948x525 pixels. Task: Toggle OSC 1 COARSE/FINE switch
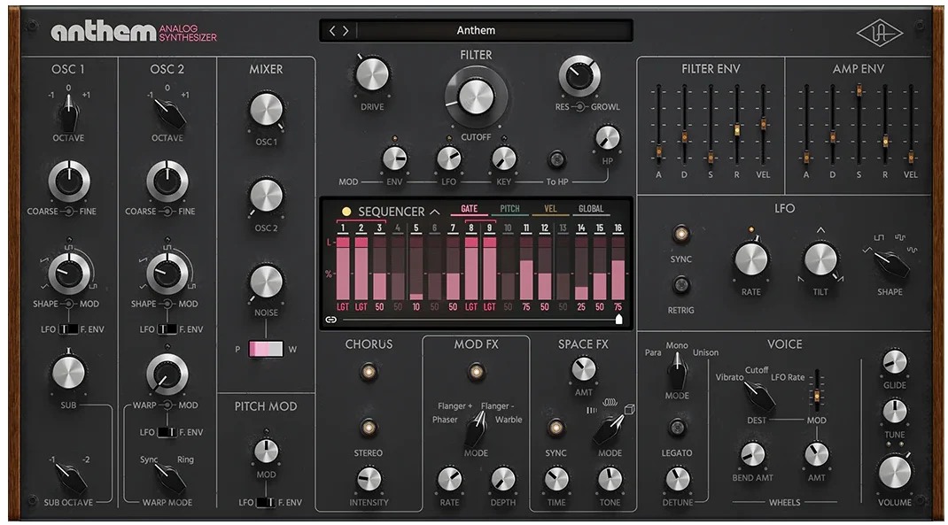(68, 212)
